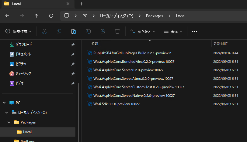The width and height of the screenshot is (247, 142).
Task: Click the pin icon beside ミュージック
Action: pyautogui.click(x=73, y=74)
